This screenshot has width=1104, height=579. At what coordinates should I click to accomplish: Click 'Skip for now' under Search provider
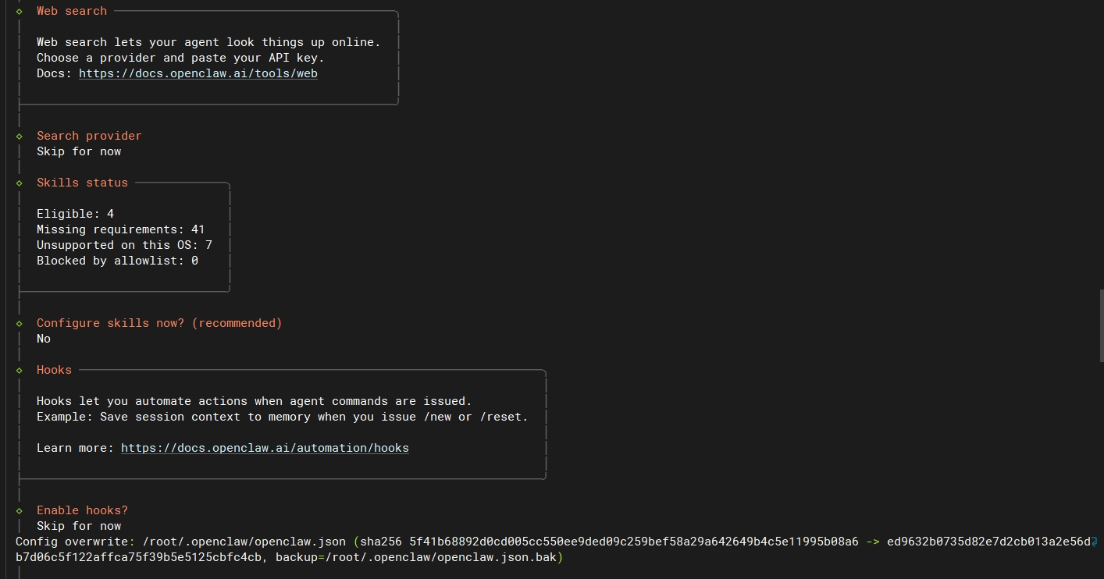click(79, 151)
